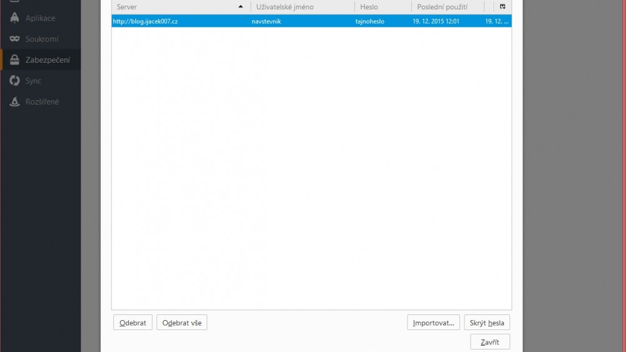This screenshot has width=626, height=352.
Task: Sort by Uživatelské jméno column header
Action: (x=285, y=7)
